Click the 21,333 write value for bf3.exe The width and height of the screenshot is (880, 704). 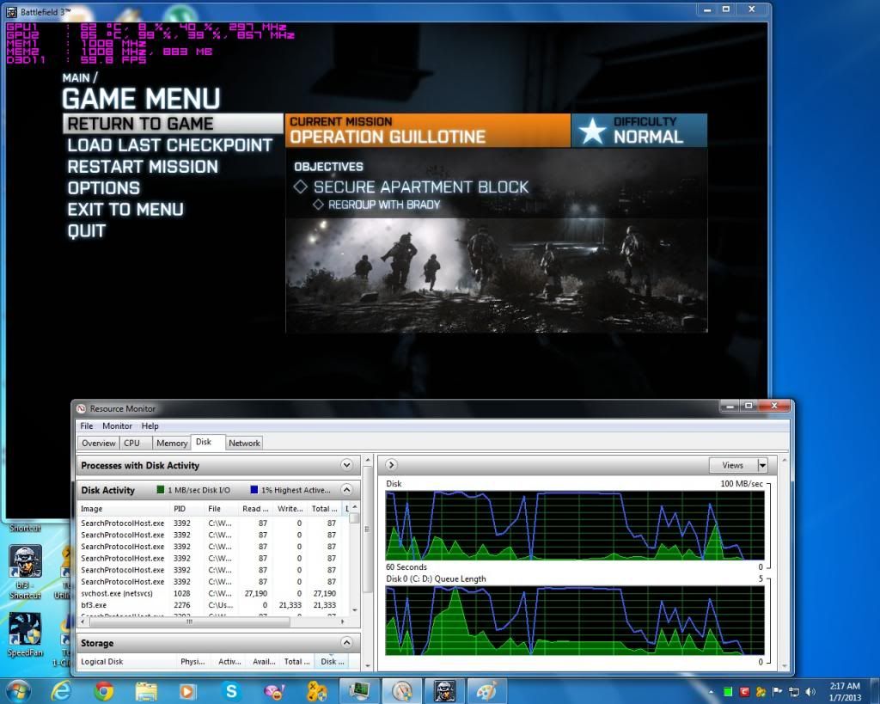290,605
